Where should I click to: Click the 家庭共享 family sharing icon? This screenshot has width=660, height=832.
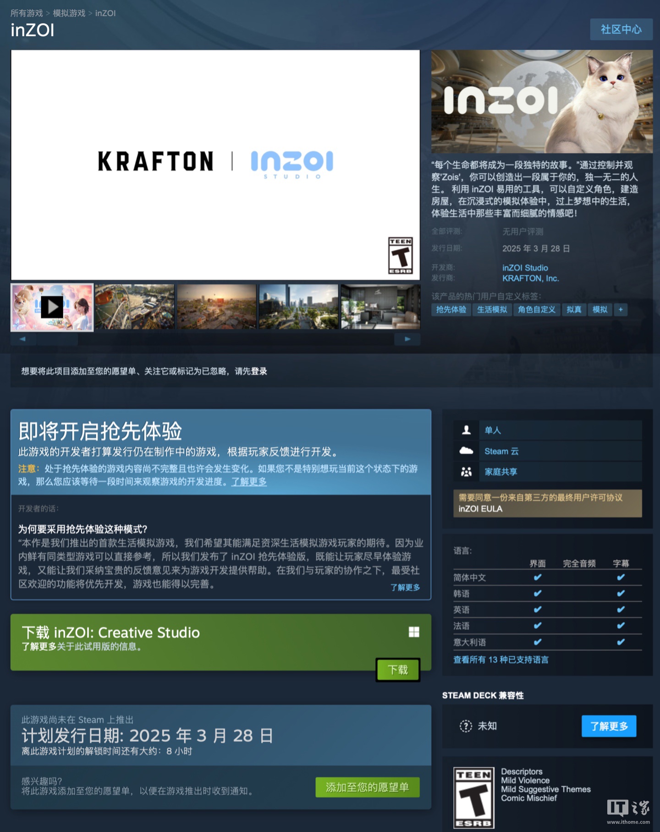(x=466, y=472)
